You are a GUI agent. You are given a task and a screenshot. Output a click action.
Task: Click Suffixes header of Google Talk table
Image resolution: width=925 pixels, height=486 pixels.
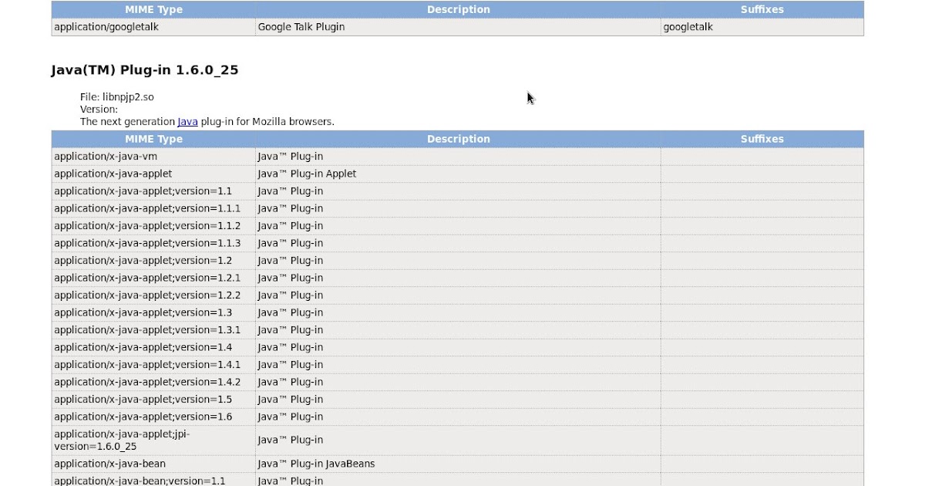(x=762, y=10)
